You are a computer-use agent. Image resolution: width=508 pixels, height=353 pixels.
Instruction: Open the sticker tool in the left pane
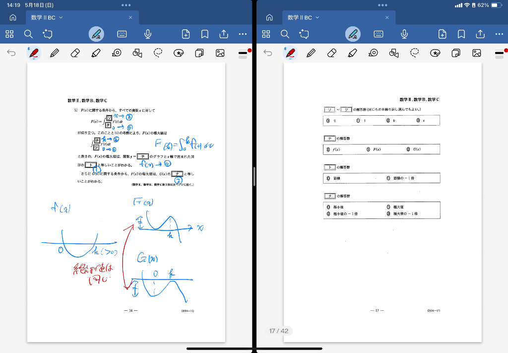[179, 53]
